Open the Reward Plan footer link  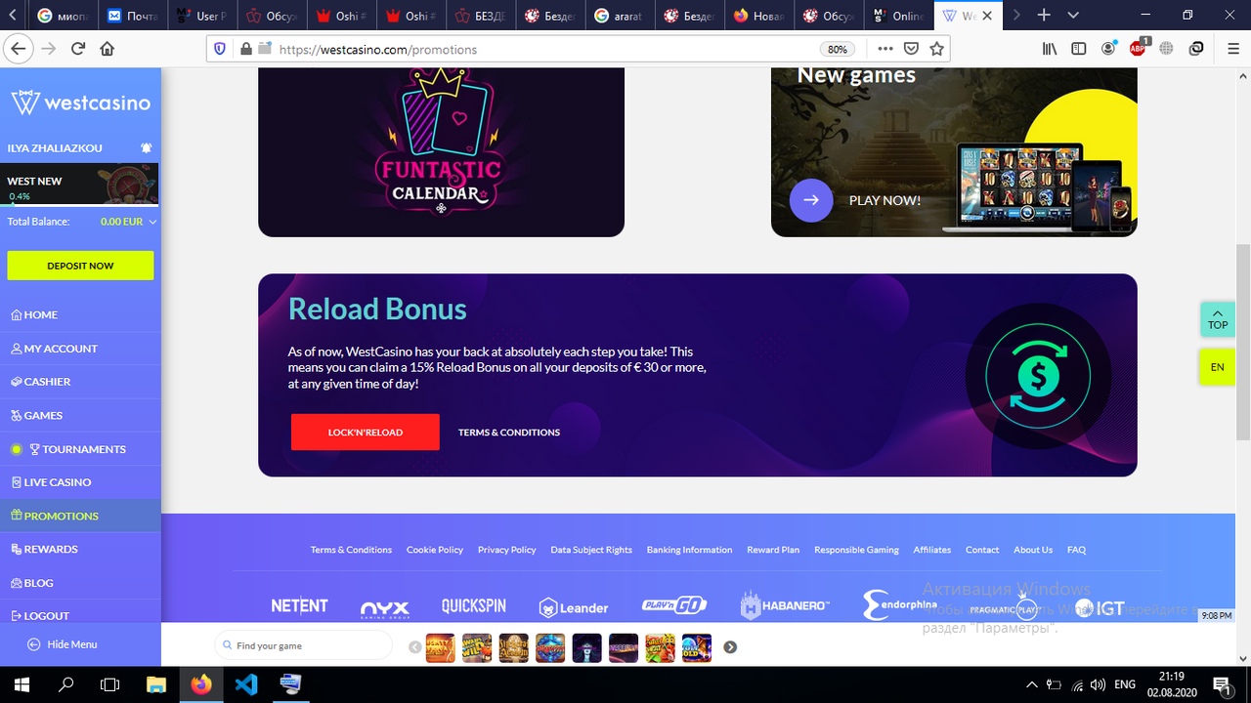(773, 550)
